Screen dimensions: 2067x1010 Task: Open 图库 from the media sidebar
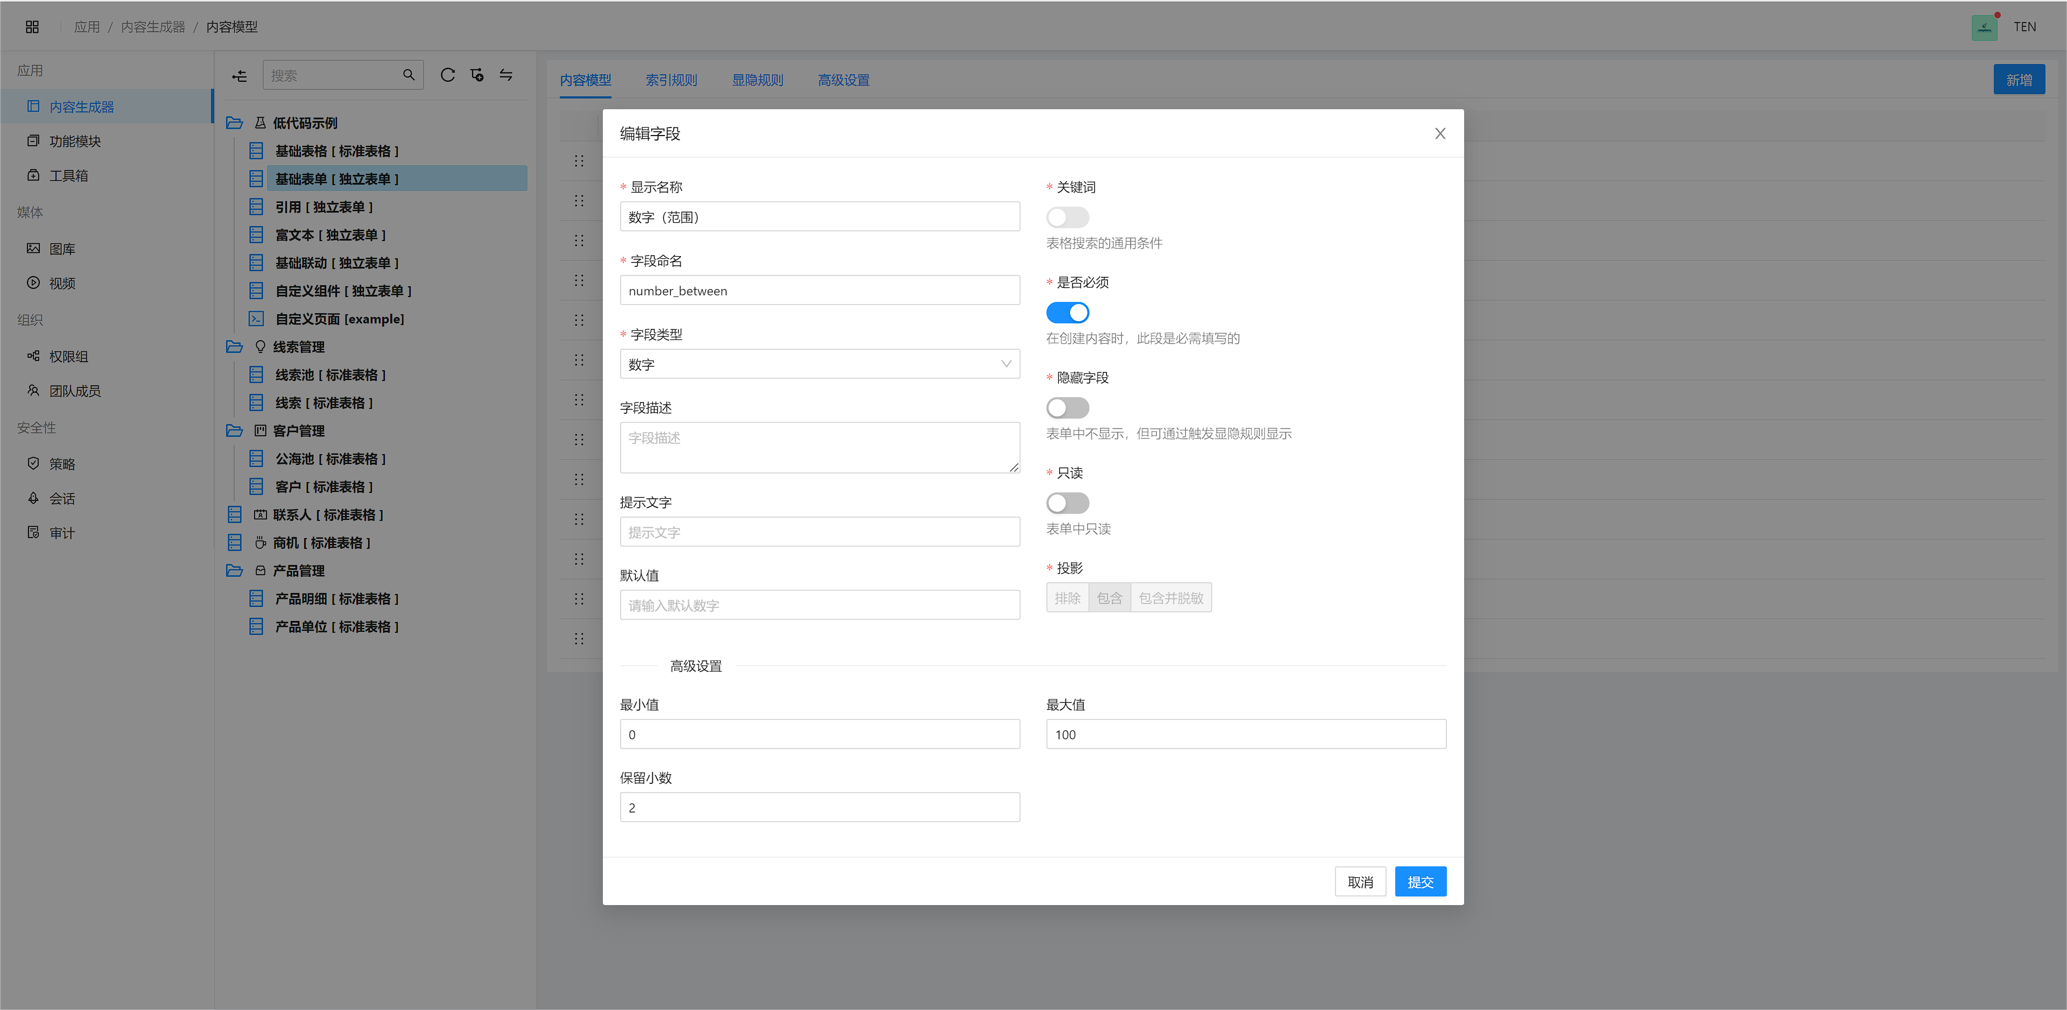(62, 249)
